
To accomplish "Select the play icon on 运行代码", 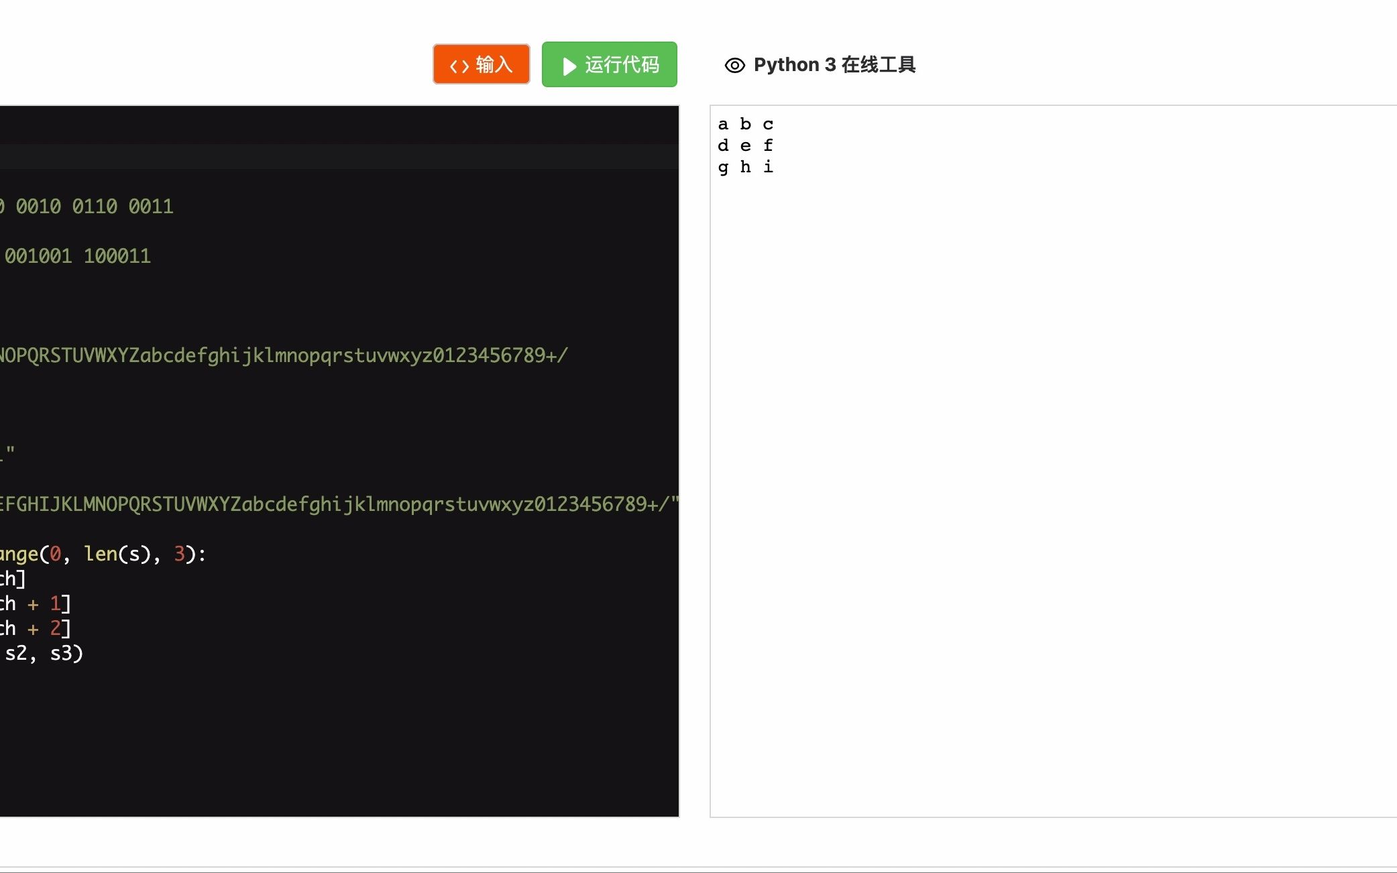I will coord(567,64).
